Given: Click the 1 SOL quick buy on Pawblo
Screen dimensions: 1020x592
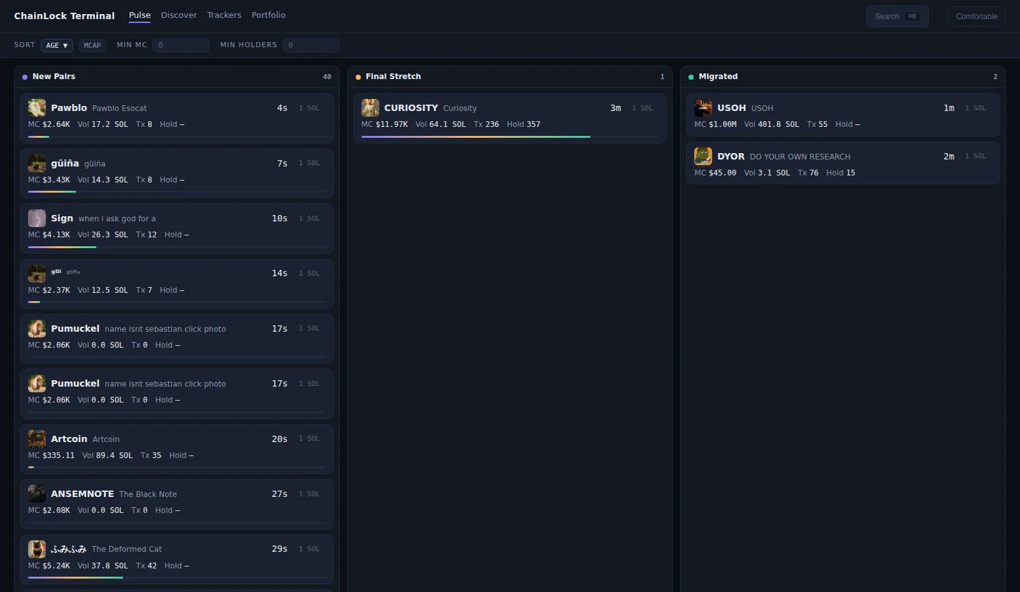Looking at the screenshot, I should (x=309, y=108).
